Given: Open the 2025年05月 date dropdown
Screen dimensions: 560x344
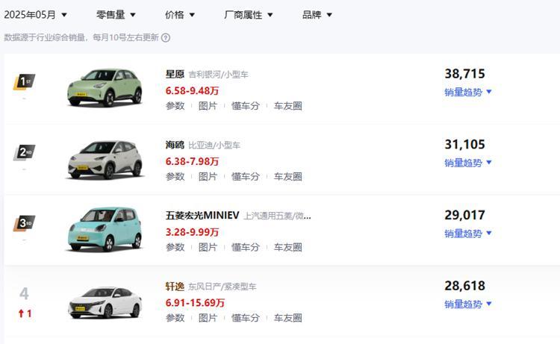Looking at the screenshot, I should [35, 15].
